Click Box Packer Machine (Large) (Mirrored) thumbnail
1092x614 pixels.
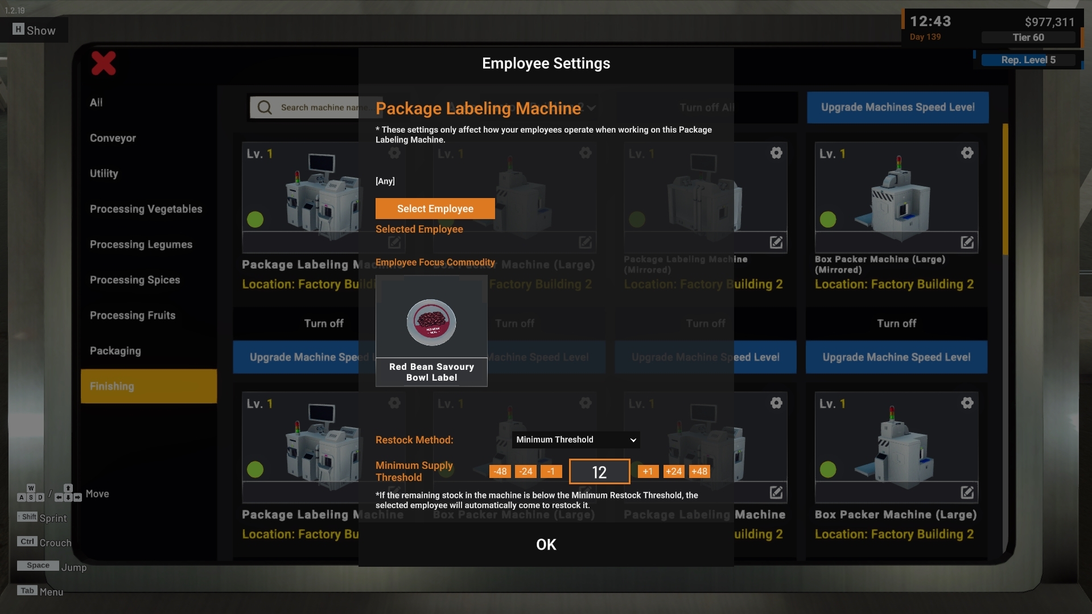coord(896,196)
